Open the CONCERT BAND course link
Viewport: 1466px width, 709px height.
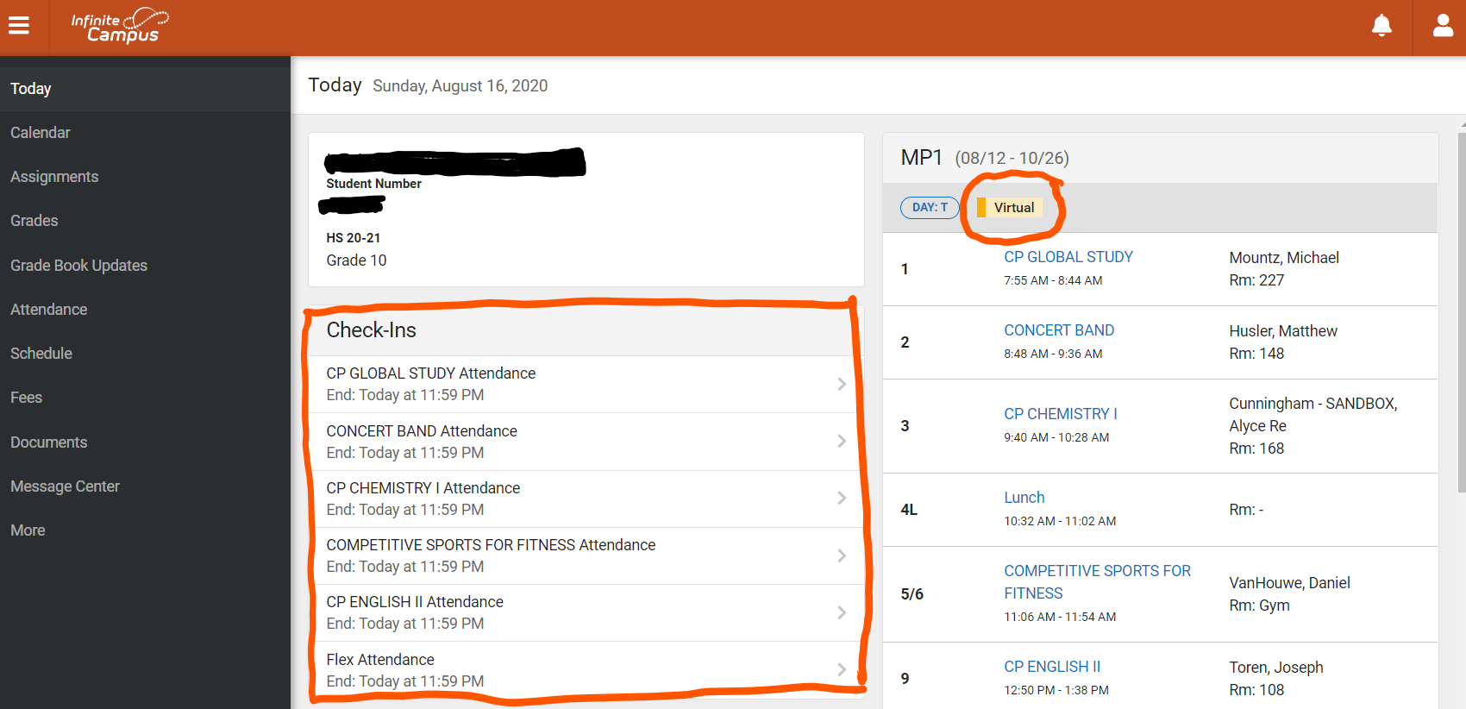click(x=1059, y=330)
